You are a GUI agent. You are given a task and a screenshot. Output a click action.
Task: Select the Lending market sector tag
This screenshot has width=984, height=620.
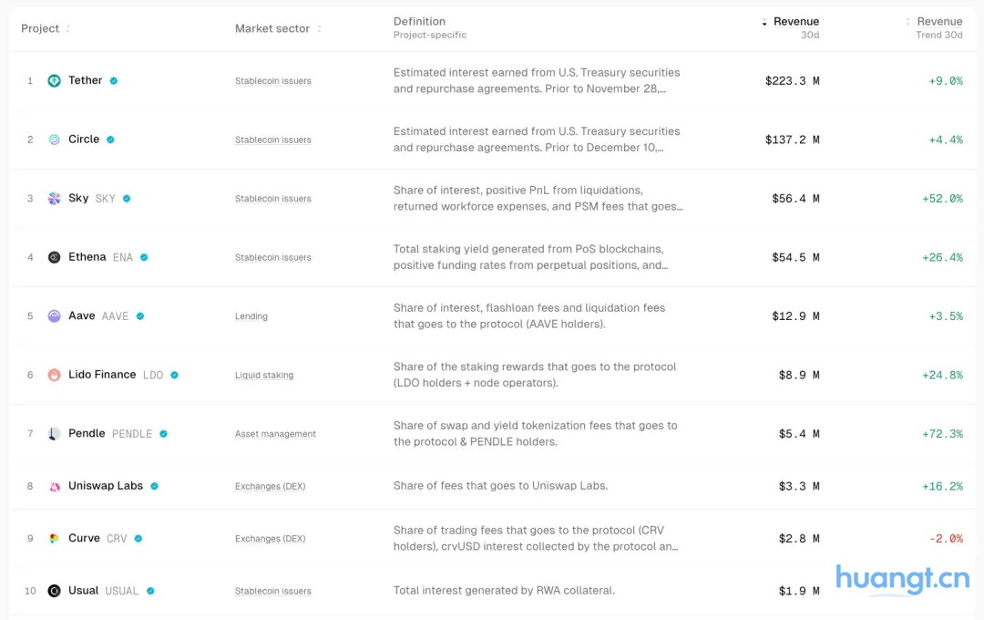[251, 316]
